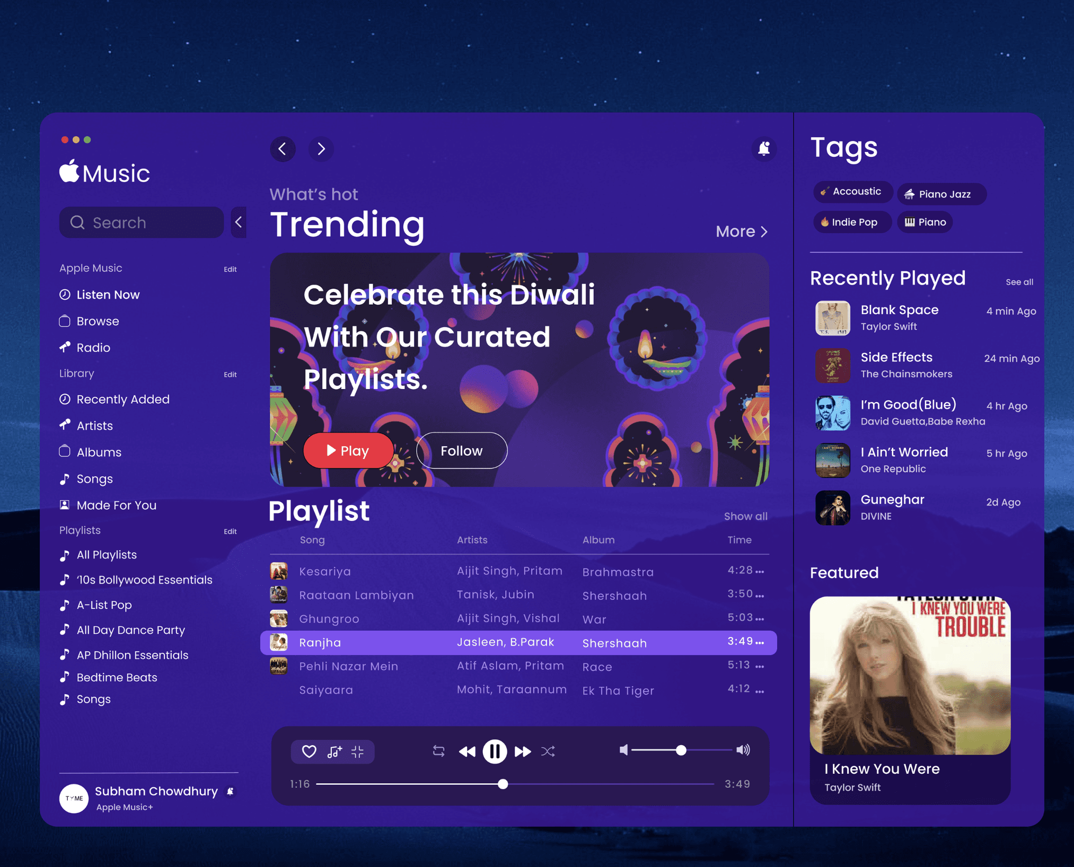This screenshot has width=1074, height=867.
Task: Select the Piano tag
Action: 925,222
